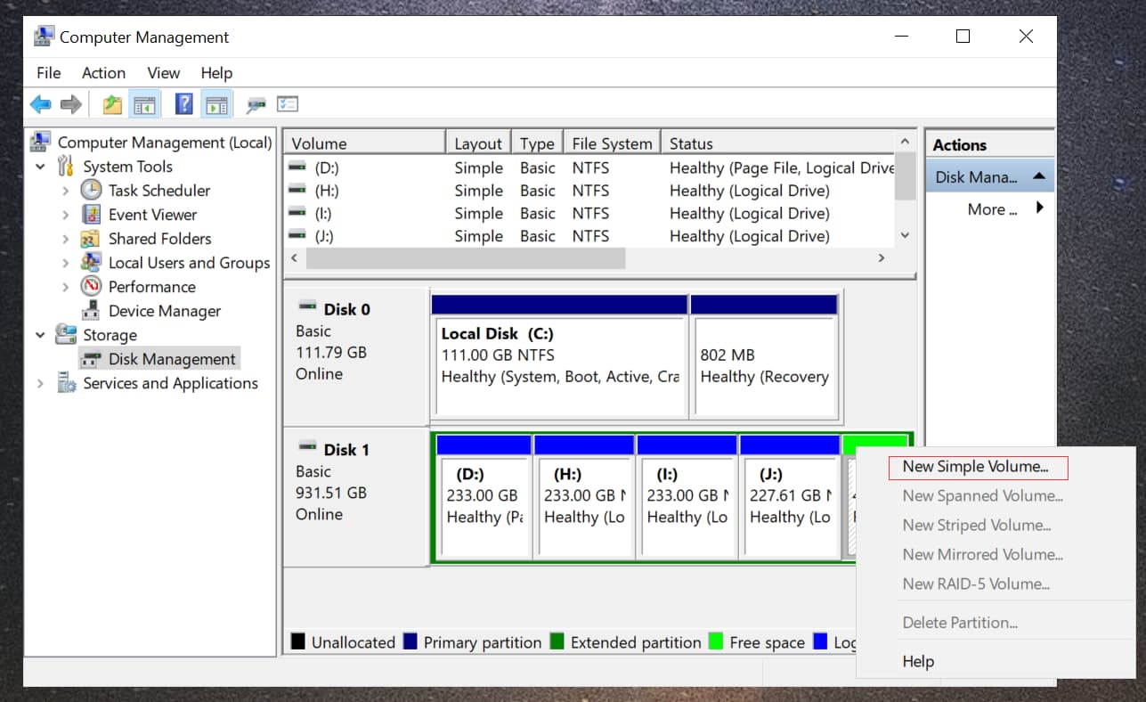Click the Settings checklist toolbar icon
Image resolution: width=1146 pixels, height=702 pixels.
coord(288,104)
